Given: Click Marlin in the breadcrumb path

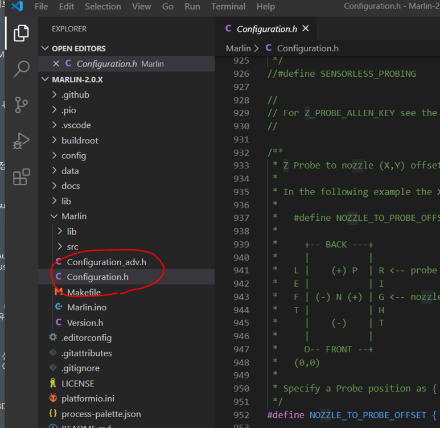Looking at the screenshot, I should click(238, 48).
